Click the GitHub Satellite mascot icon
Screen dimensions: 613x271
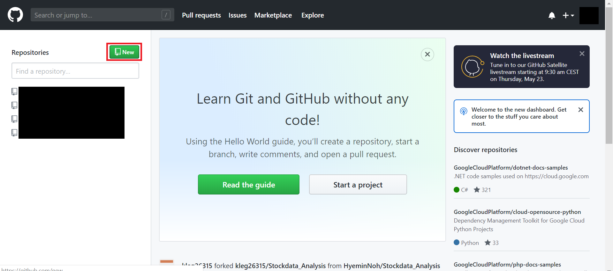(473, 67)
